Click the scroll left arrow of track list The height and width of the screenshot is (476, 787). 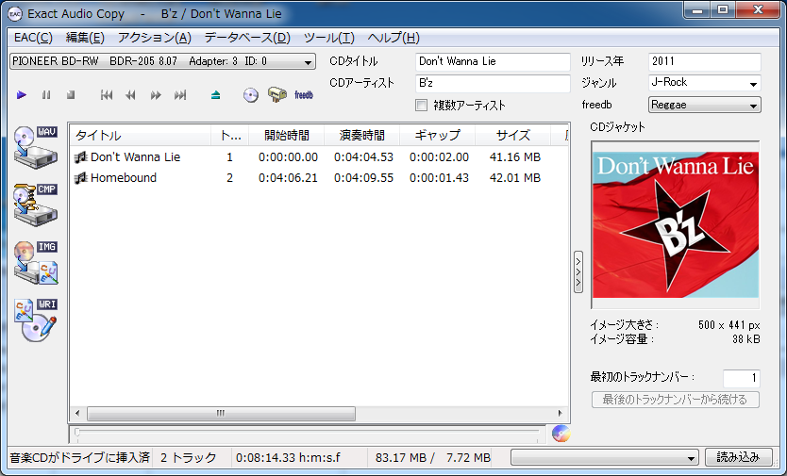point(77,413)
